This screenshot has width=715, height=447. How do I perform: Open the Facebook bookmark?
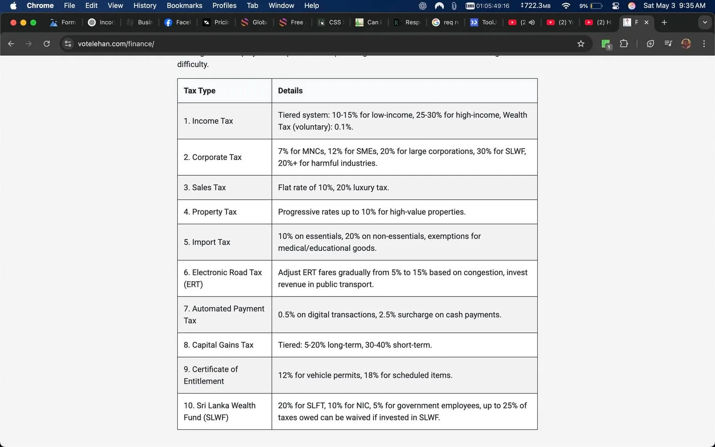(177, 22)
